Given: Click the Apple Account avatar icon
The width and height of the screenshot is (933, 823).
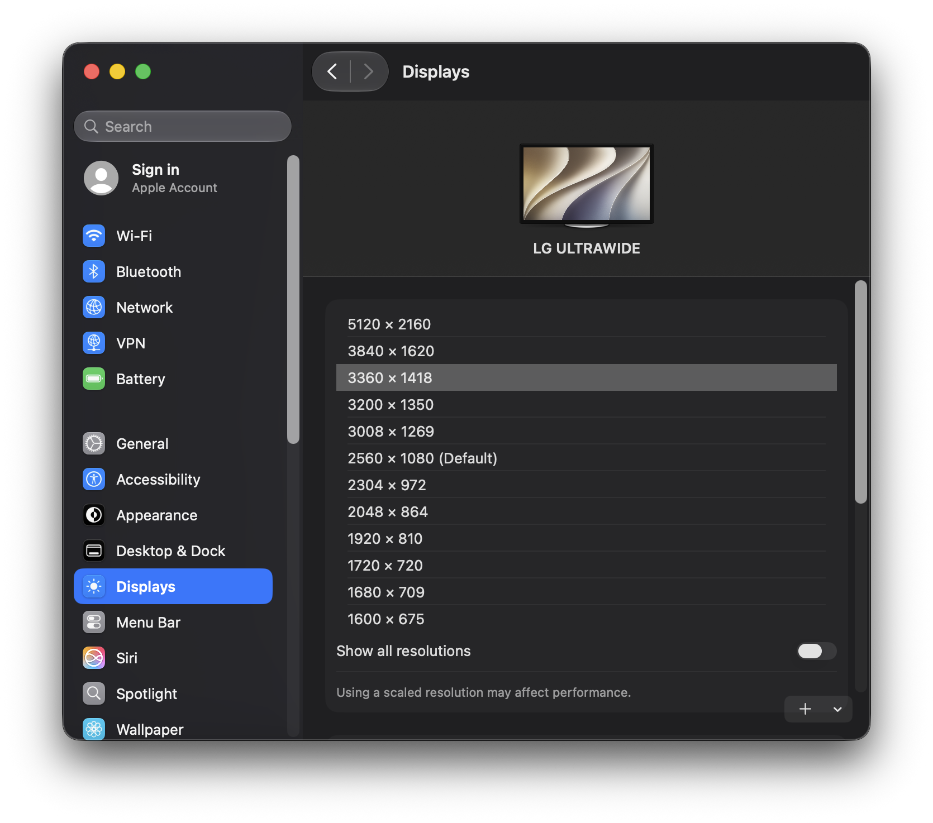Looking at the screenshot, I should [x=101, y=178].
